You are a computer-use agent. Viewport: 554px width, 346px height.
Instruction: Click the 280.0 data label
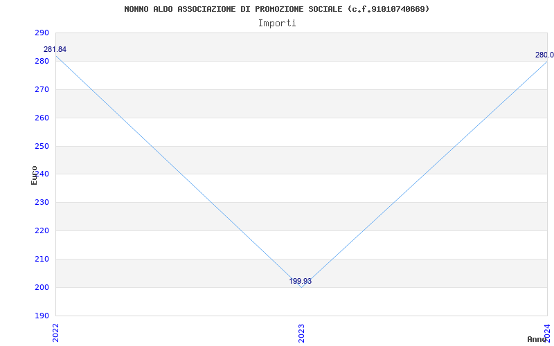tap(544, 55)
